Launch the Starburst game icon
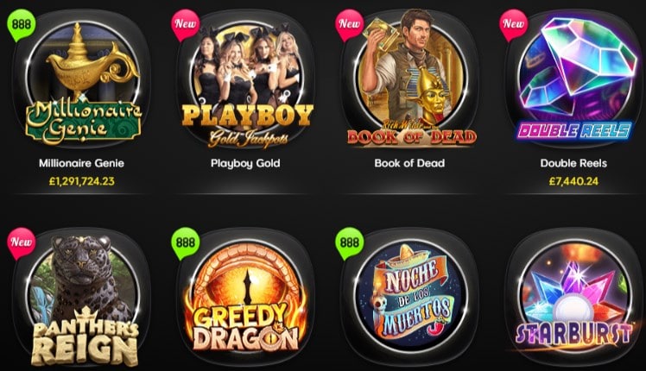 click(x=573, y=299)
